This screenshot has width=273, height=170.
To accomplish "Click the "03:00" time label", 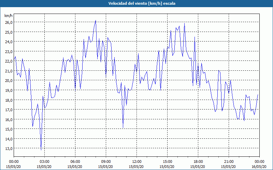I will tap(44, 162).
